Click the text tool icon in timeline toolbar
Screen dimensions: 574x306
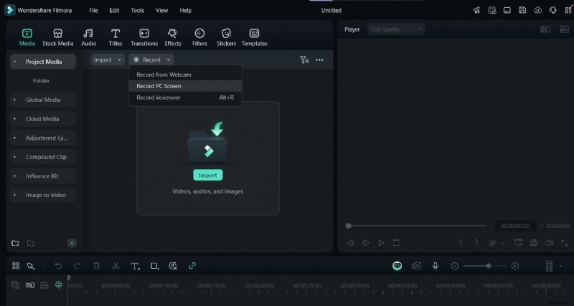[x=135, y=266]
